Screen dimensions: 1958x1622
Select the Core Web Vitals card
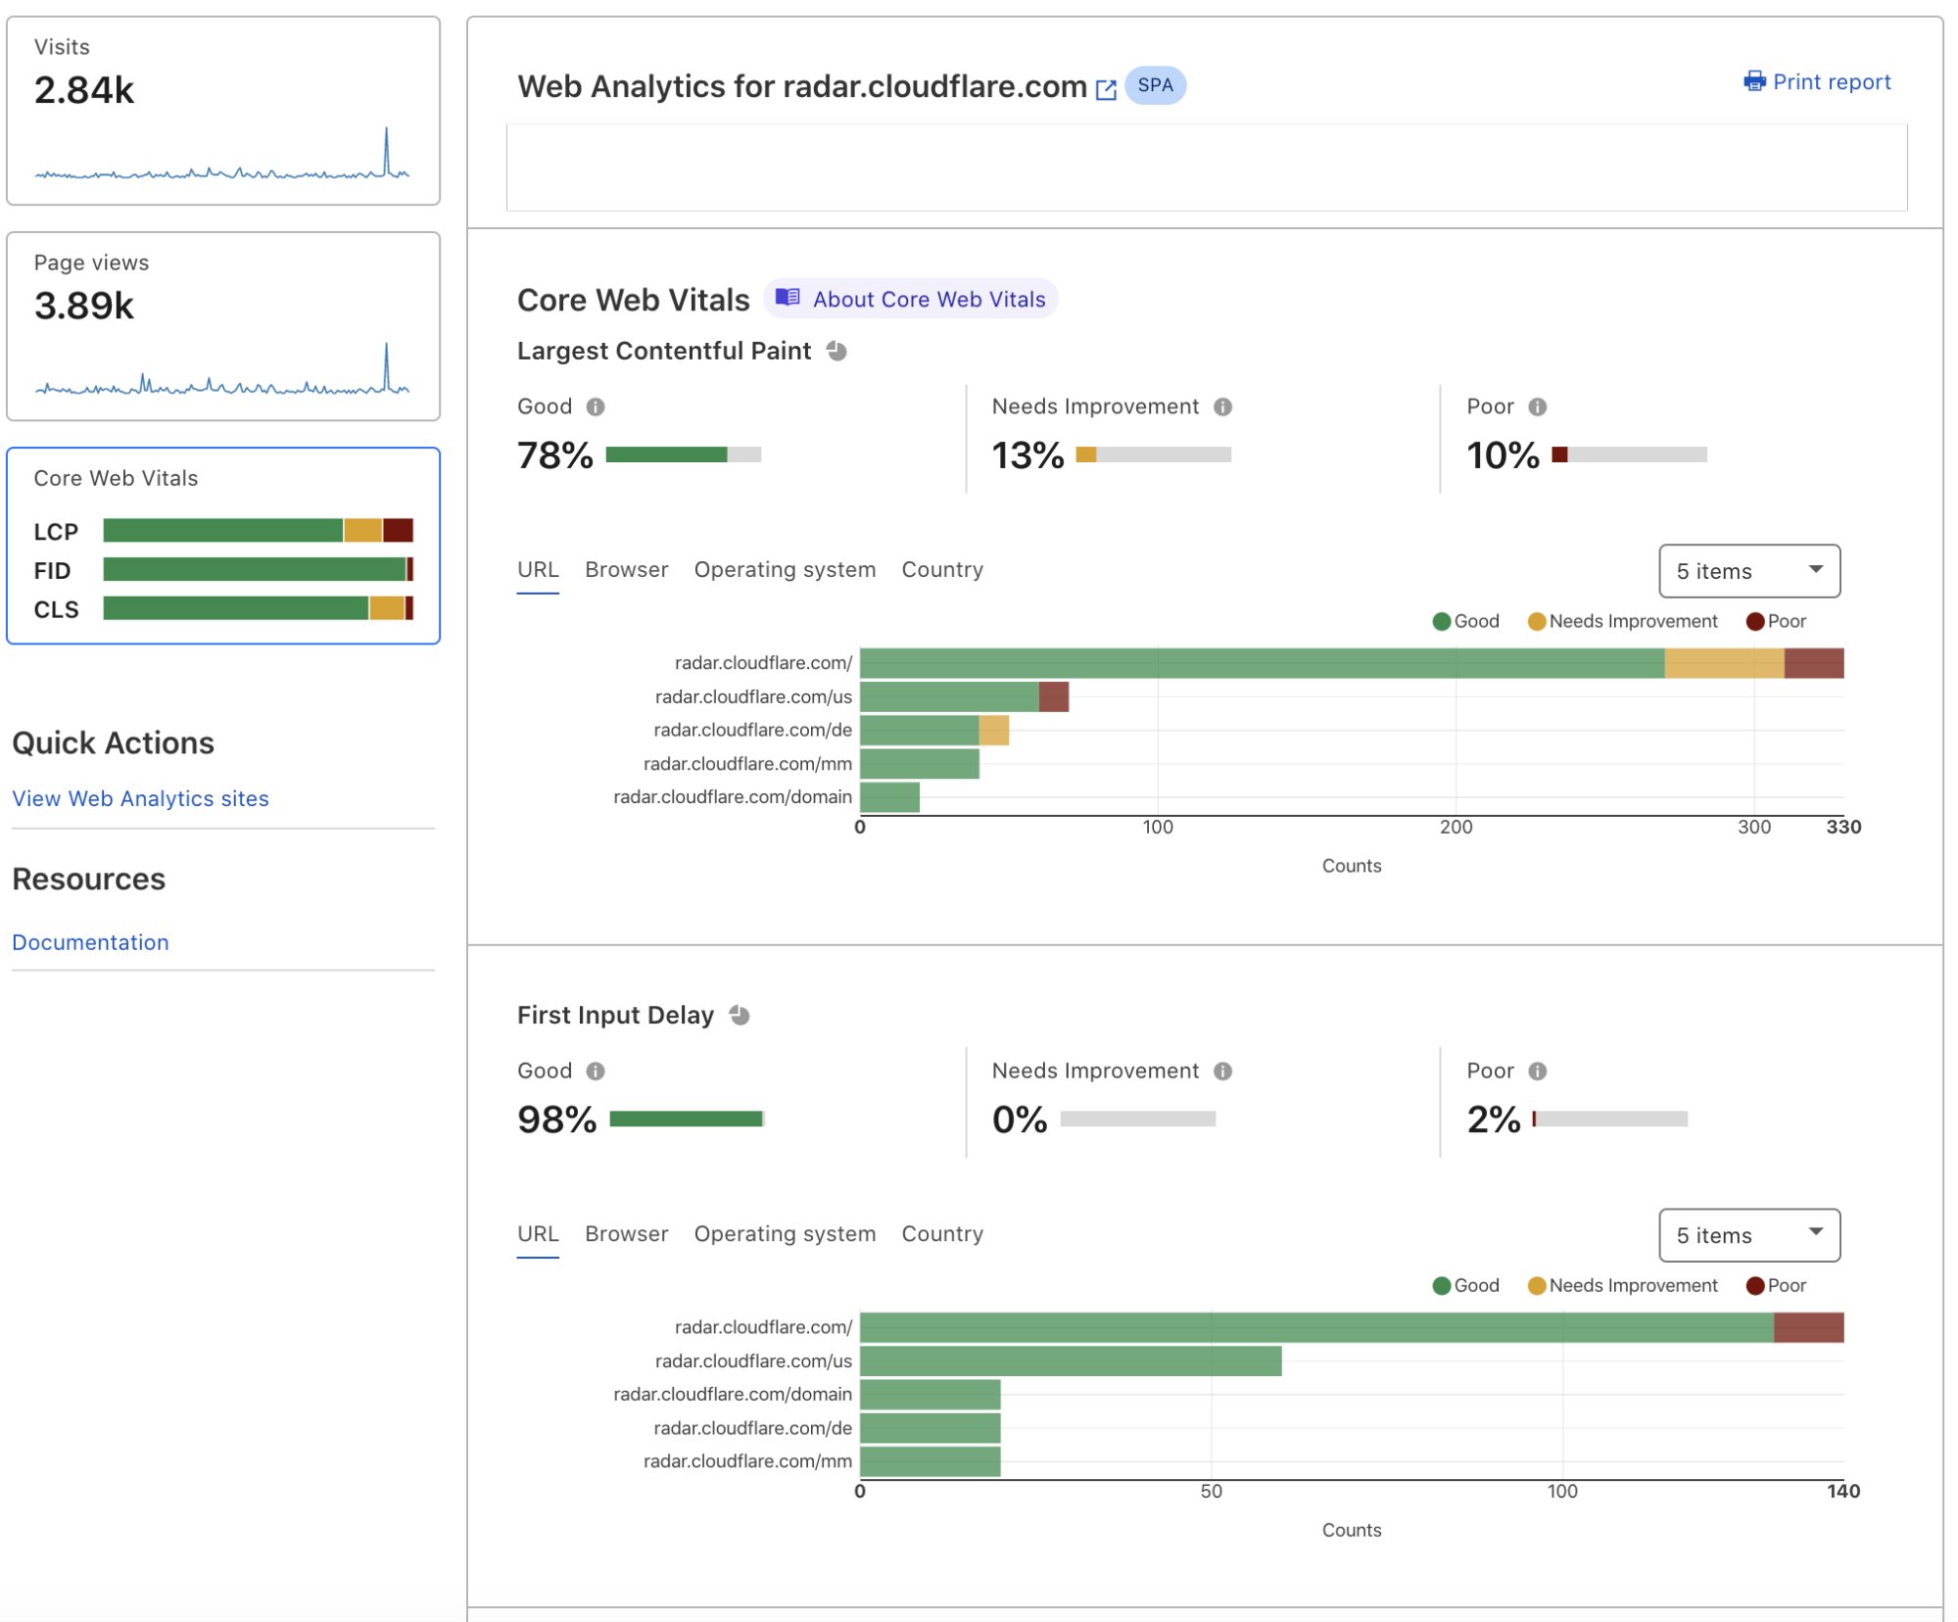click(223, 546)
